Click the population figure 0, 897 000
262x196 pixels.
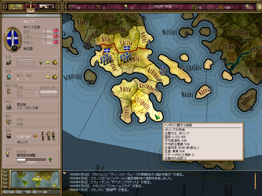(x=23, y=137)
